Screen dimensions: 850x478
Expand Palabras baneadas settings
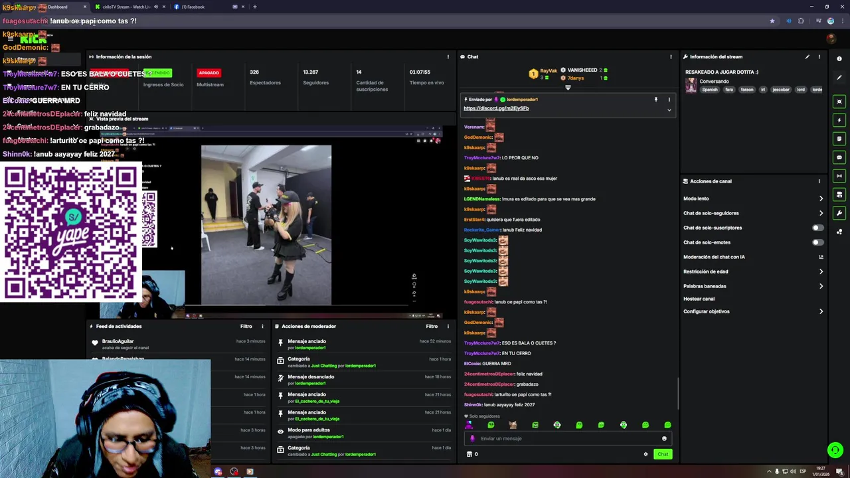pyautogui.click(x=821, y=286)
